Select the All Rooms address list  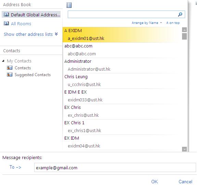click(21, 24)
